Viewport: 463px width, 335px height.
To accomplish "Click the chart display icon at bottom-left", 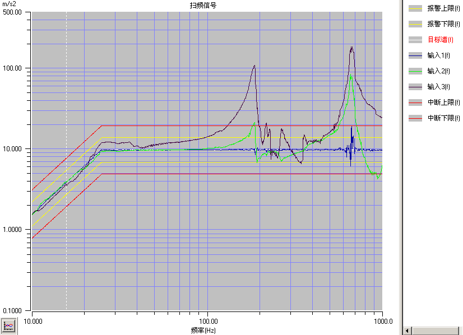I will click(x=8, y=326).
